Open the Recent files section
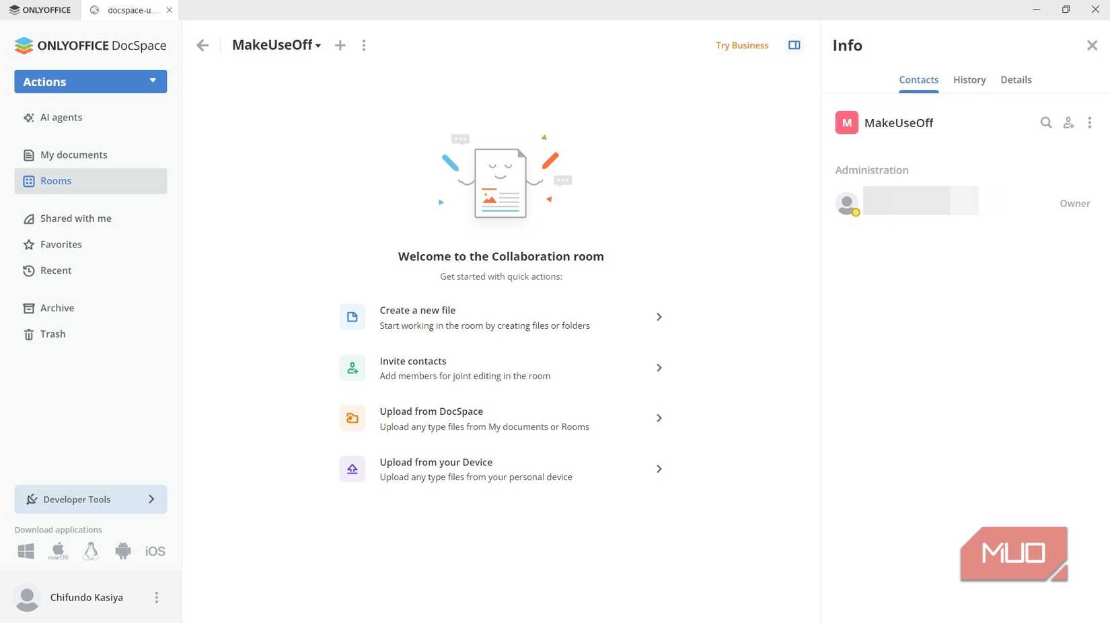 click(56, 270)
